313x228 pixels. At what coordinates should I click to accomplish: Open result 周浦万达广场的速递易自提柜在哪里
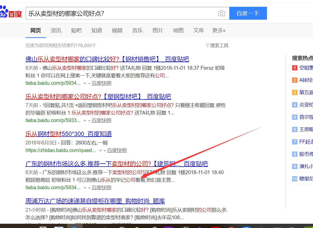coord(95,201)
